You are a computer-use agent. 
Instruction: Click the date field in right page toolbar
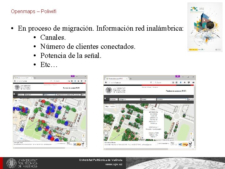191,99
